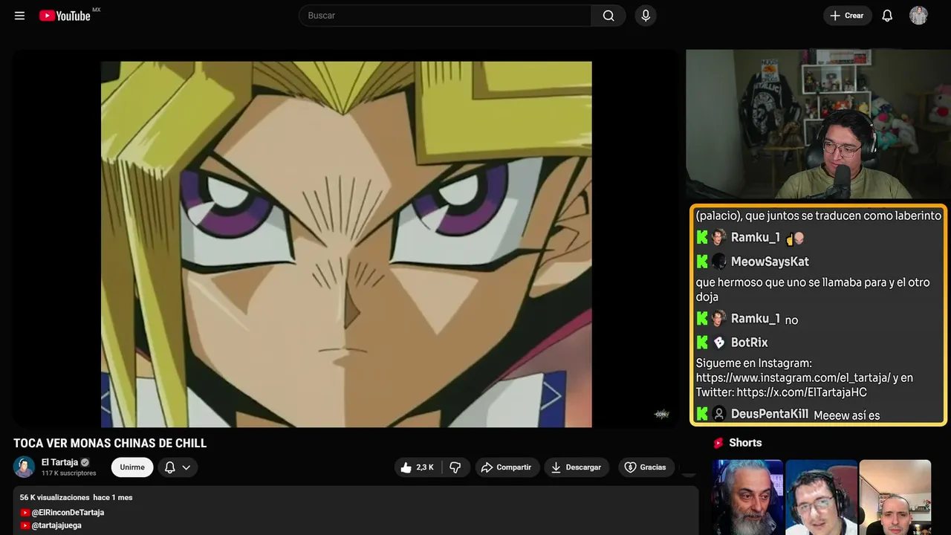Open the Short with the man wearing headphones
The width and height of the screenshot is (951, 535).
pos(822,497)
